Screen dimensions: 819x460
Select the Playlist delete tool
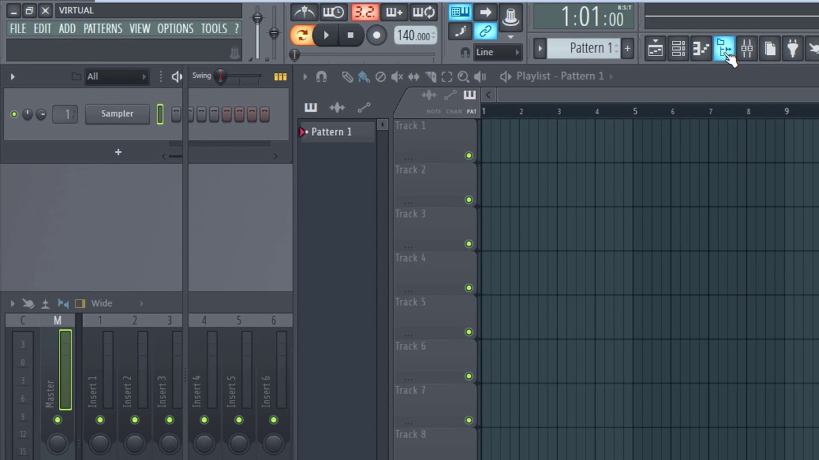pos(380,77)
